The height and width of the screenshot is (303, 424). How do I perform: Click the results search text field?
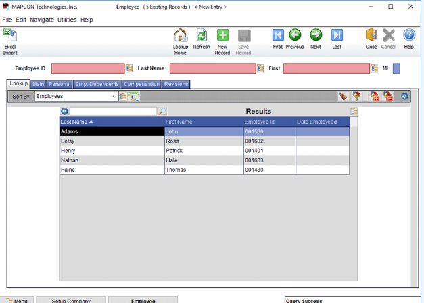coord(113,111)
